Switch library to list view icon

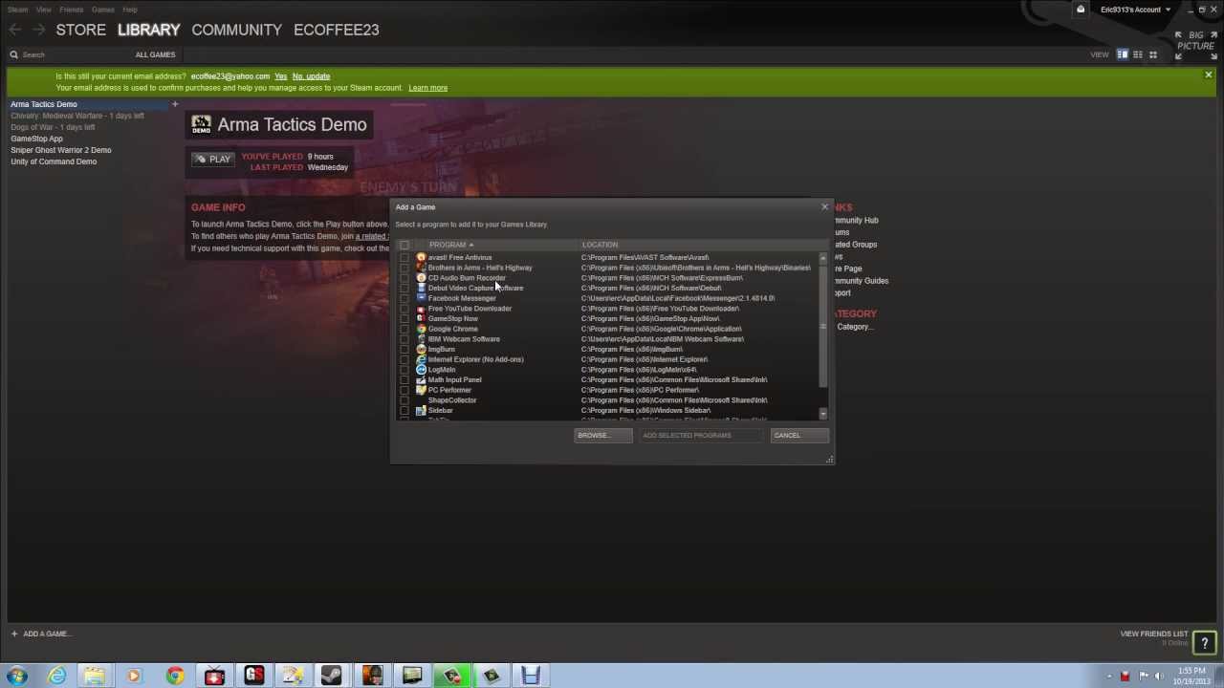pyautogui.click(x=1138, y=54)
